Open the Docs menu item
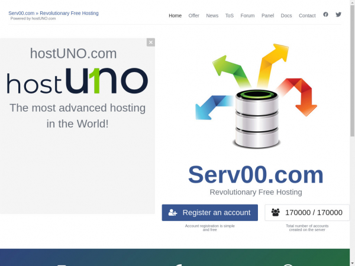 click(x=286, y=15)
